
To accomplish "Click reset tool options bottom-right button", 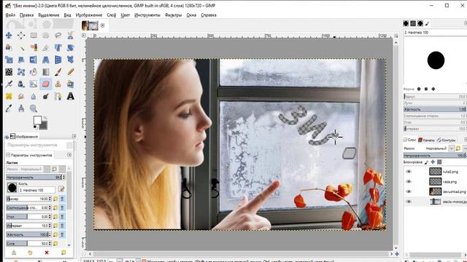I will point(63,253).
